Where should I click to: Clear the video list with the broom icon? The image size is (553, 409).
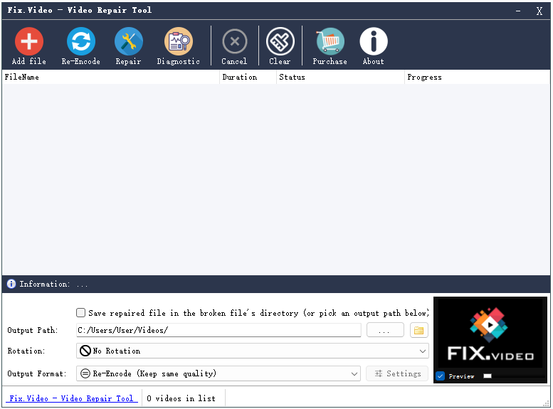coord(280,41)
